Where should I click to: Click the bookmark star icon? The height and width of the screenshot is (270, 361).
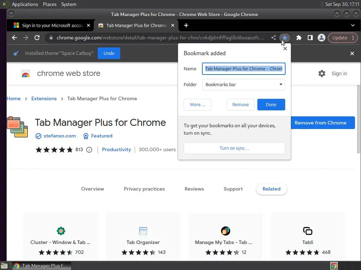(285, 38)
